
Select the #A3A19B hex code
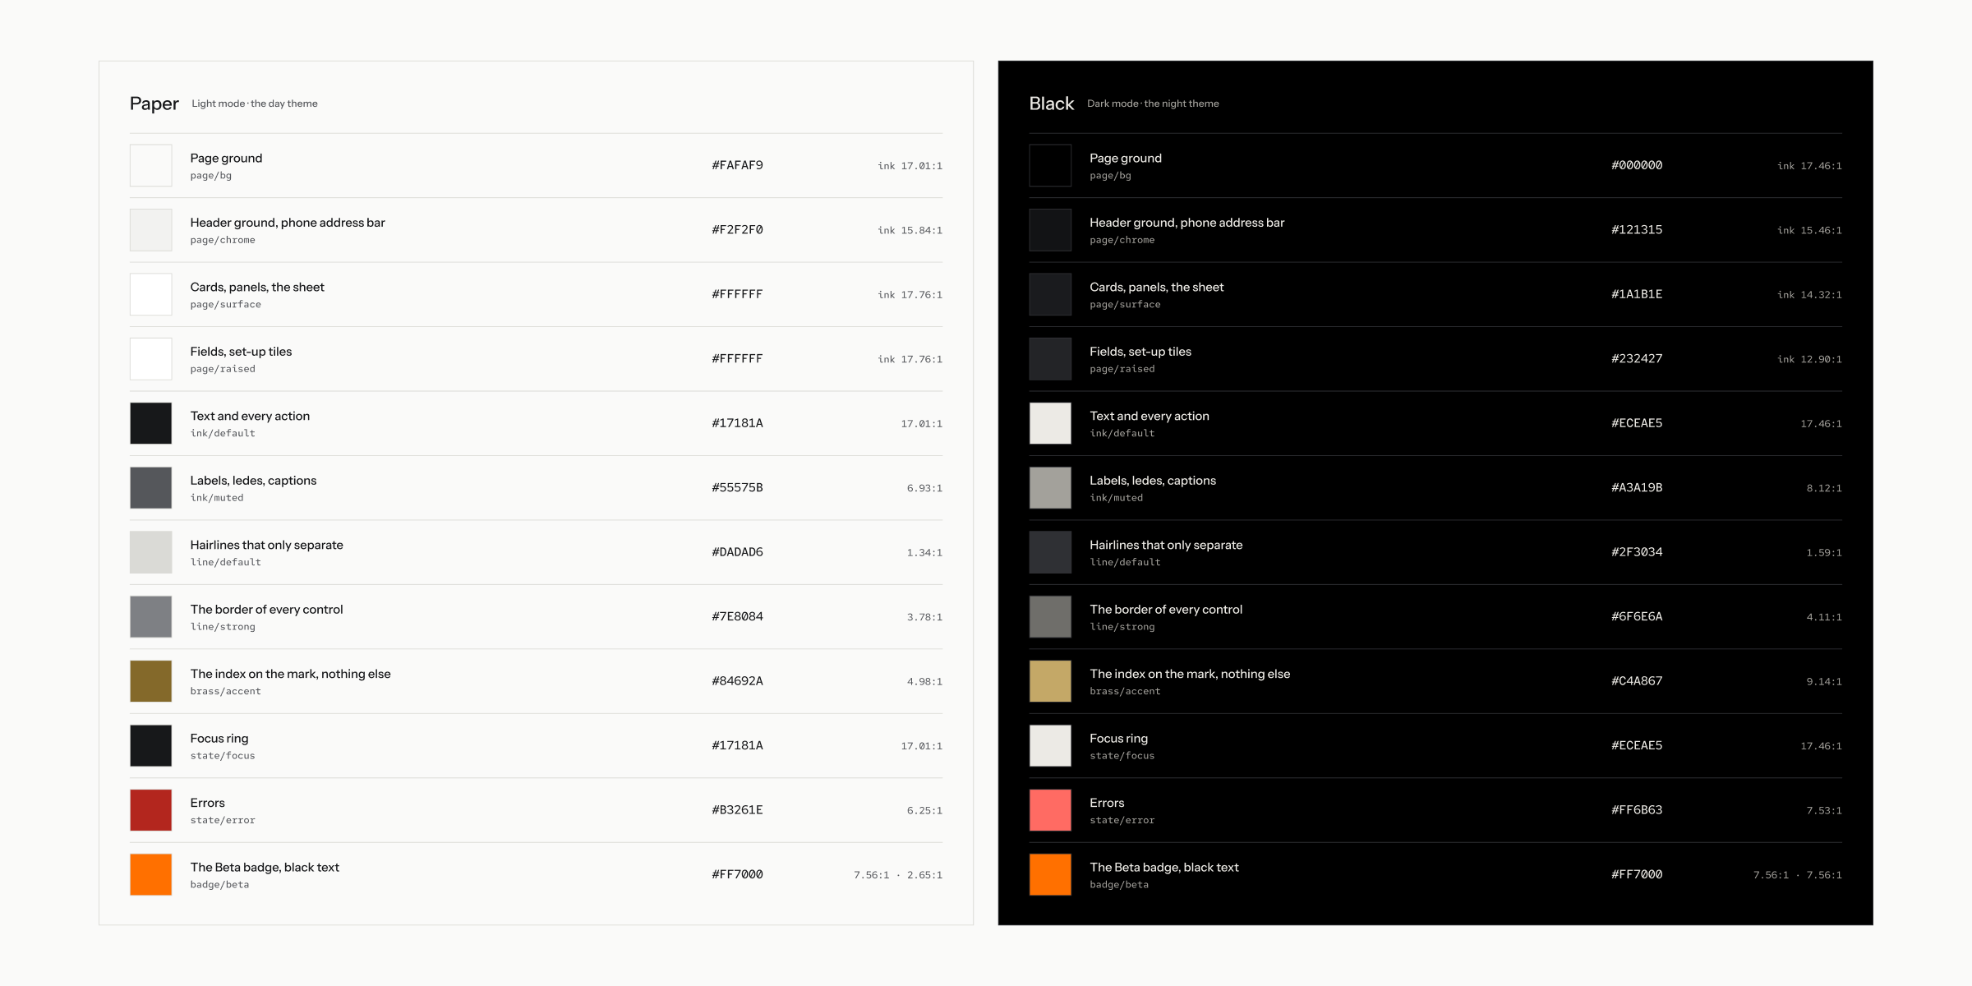point(1637,488)
